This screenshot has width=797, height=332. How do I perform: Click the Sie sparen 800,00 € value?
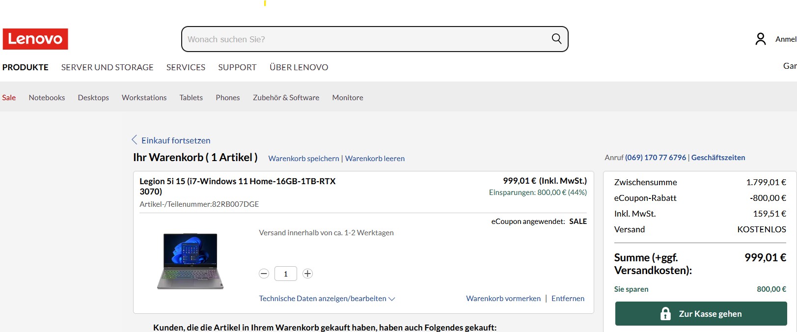point(771,289)
